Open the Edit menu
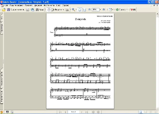The height and width of the screenshot is (114, 159). pos(17,6)
